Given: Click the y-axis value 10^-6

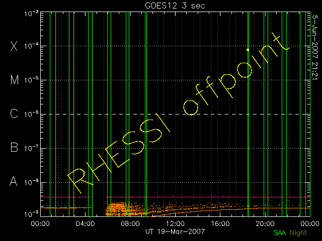Looking at the screenshot, I should pos(31,114).
